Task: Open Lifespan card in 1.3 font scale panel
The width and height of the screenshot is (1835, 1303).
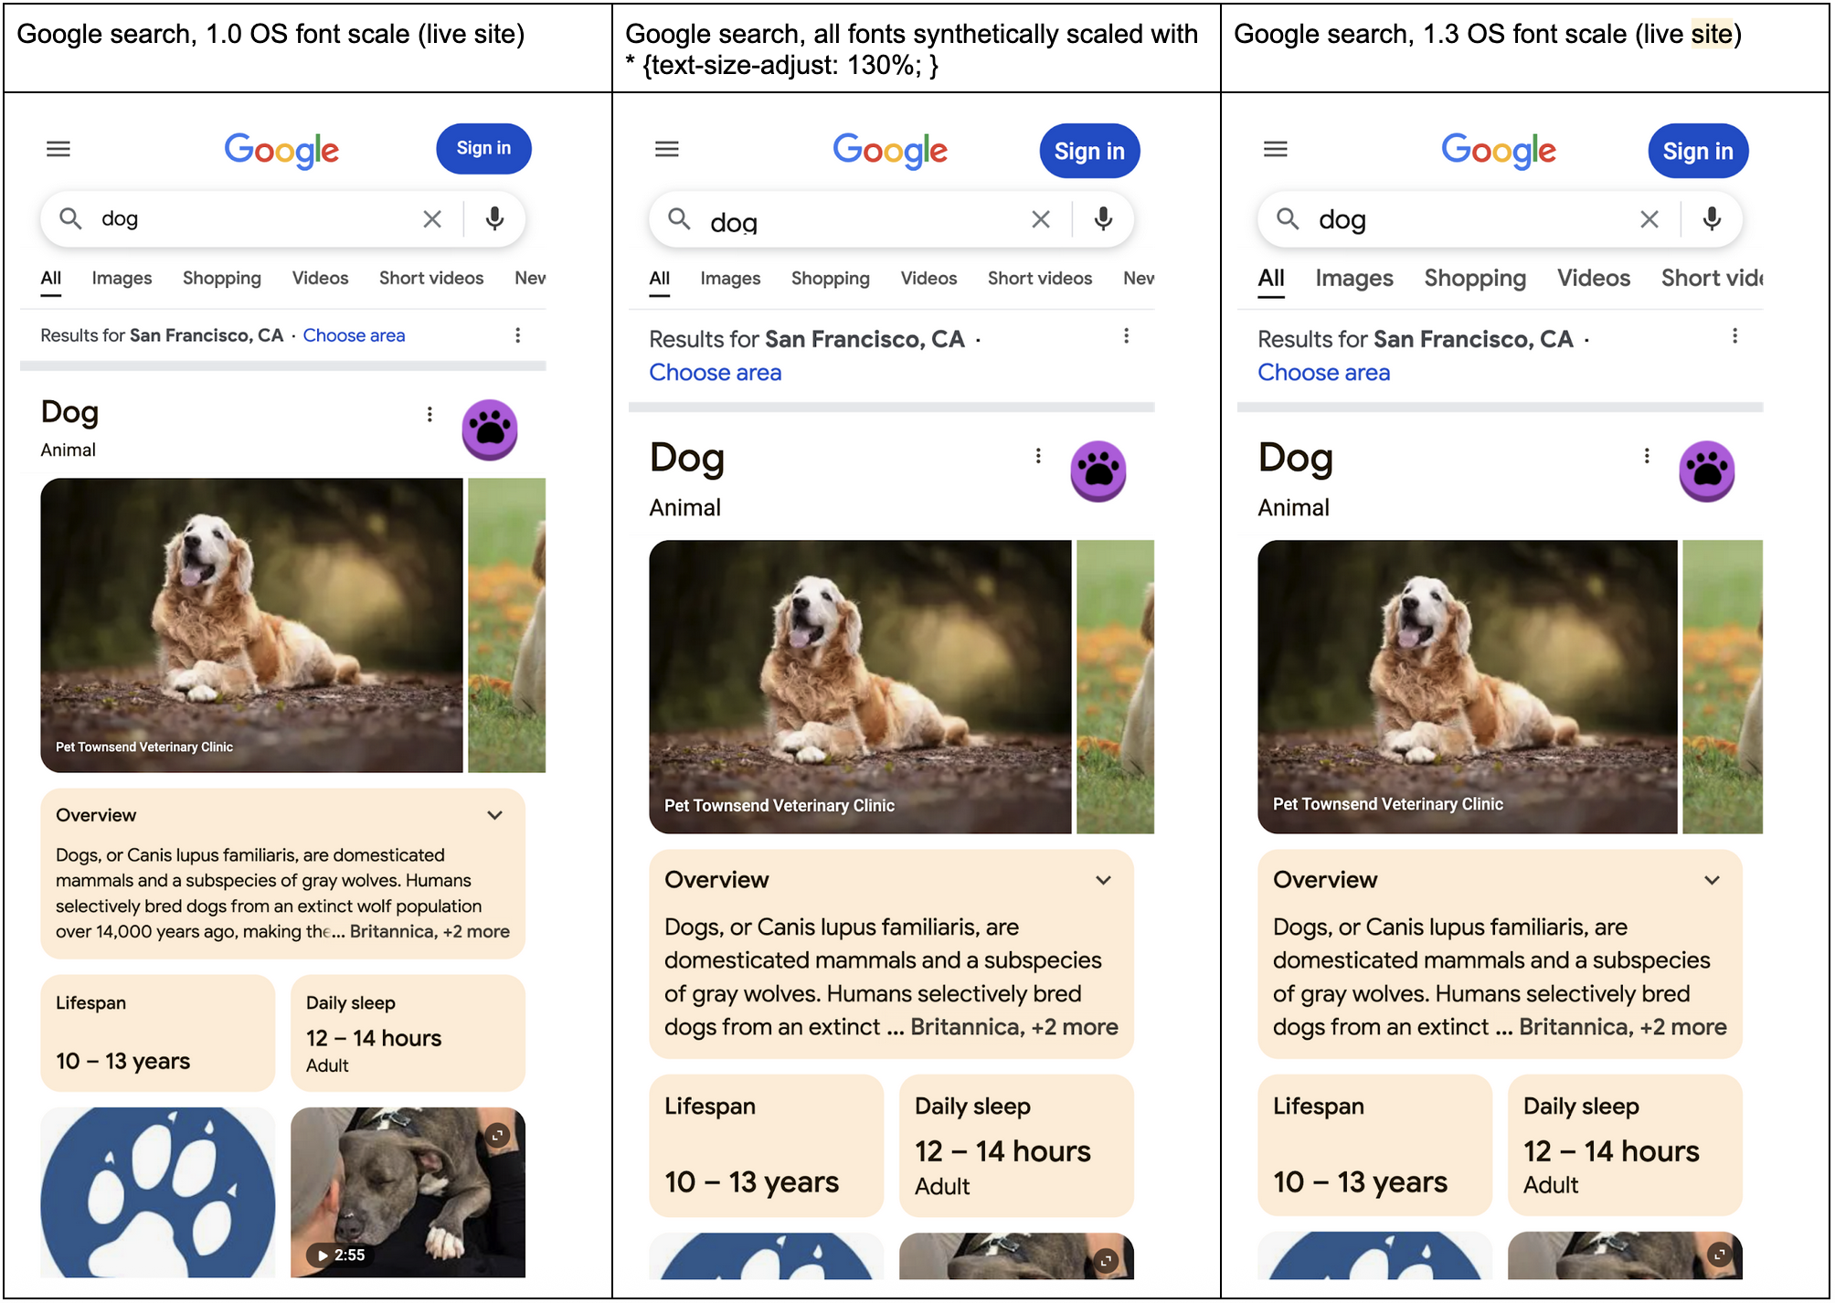Action: tap(1375, 1146)
